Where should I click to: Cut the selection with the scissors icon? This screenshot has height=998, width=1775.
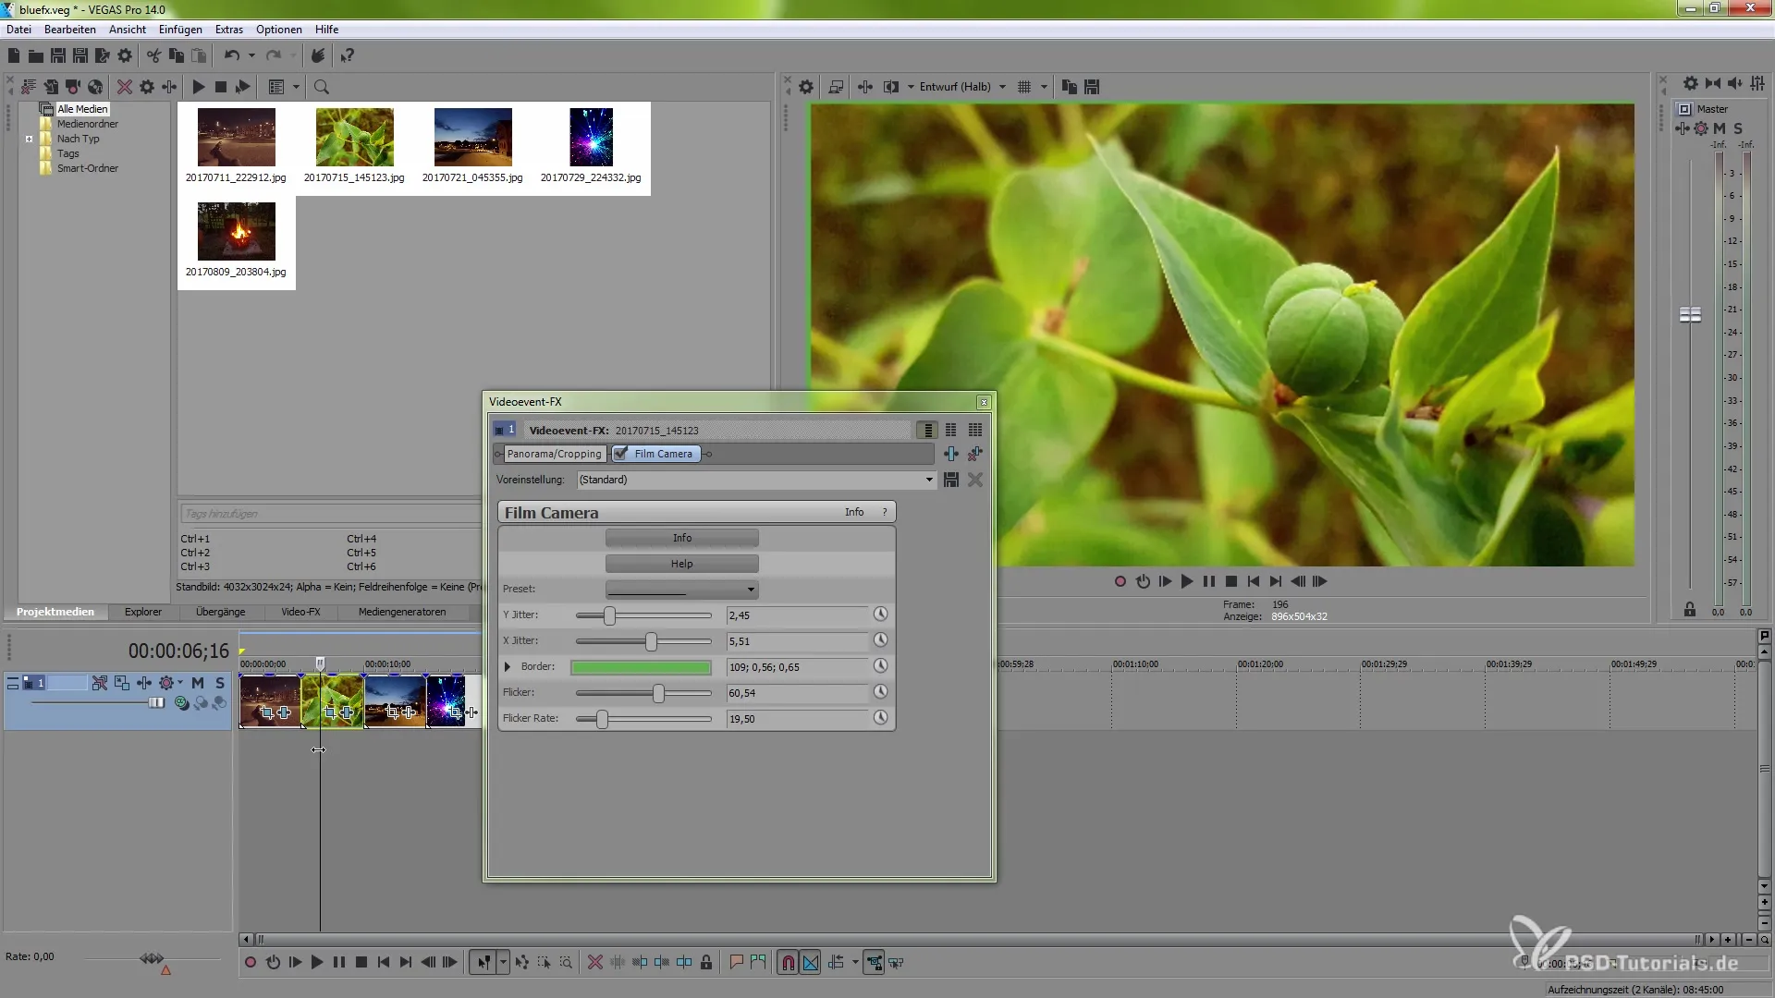click(153, 56)
